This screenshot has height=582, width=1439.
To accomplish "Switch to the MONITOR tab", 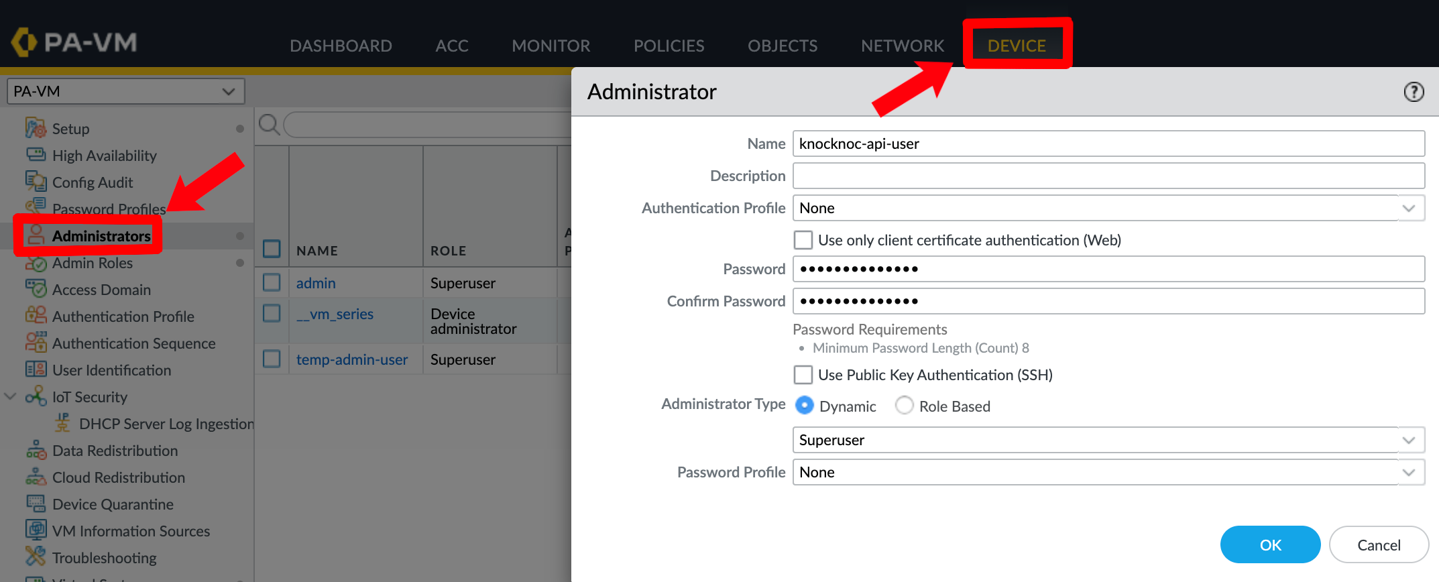I will 551,46.
